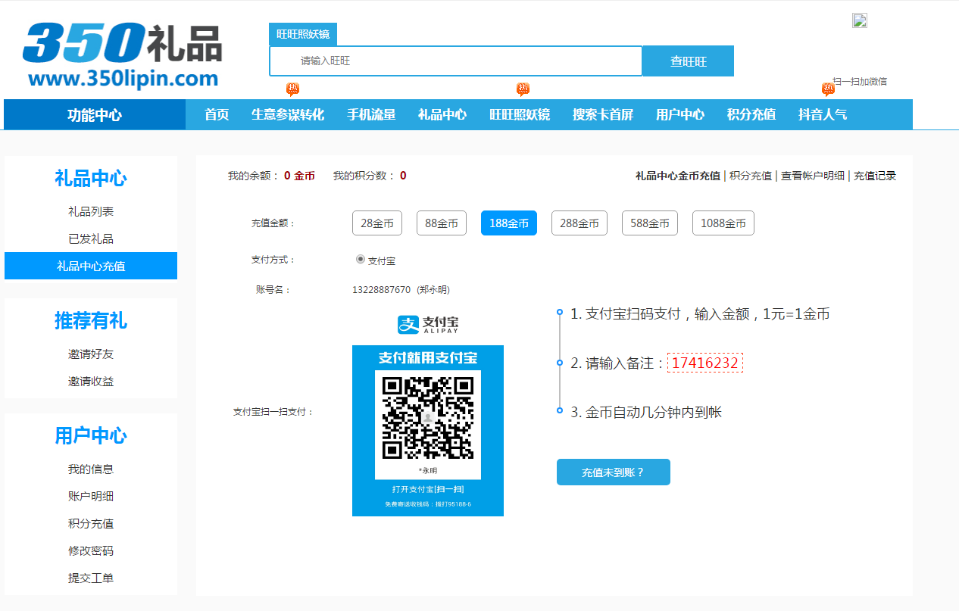
Task: Open 提交工单 in the sidebar
Action: click(91, 578)
